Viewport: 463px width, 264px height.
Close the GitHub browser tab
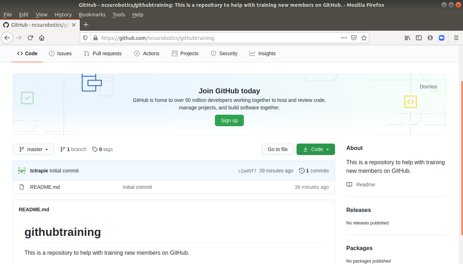coord(74,25)
